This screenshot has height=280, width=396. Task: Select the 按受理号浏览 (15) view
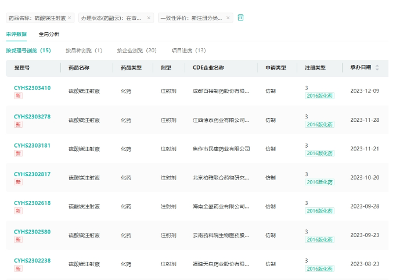click(28, 51)
